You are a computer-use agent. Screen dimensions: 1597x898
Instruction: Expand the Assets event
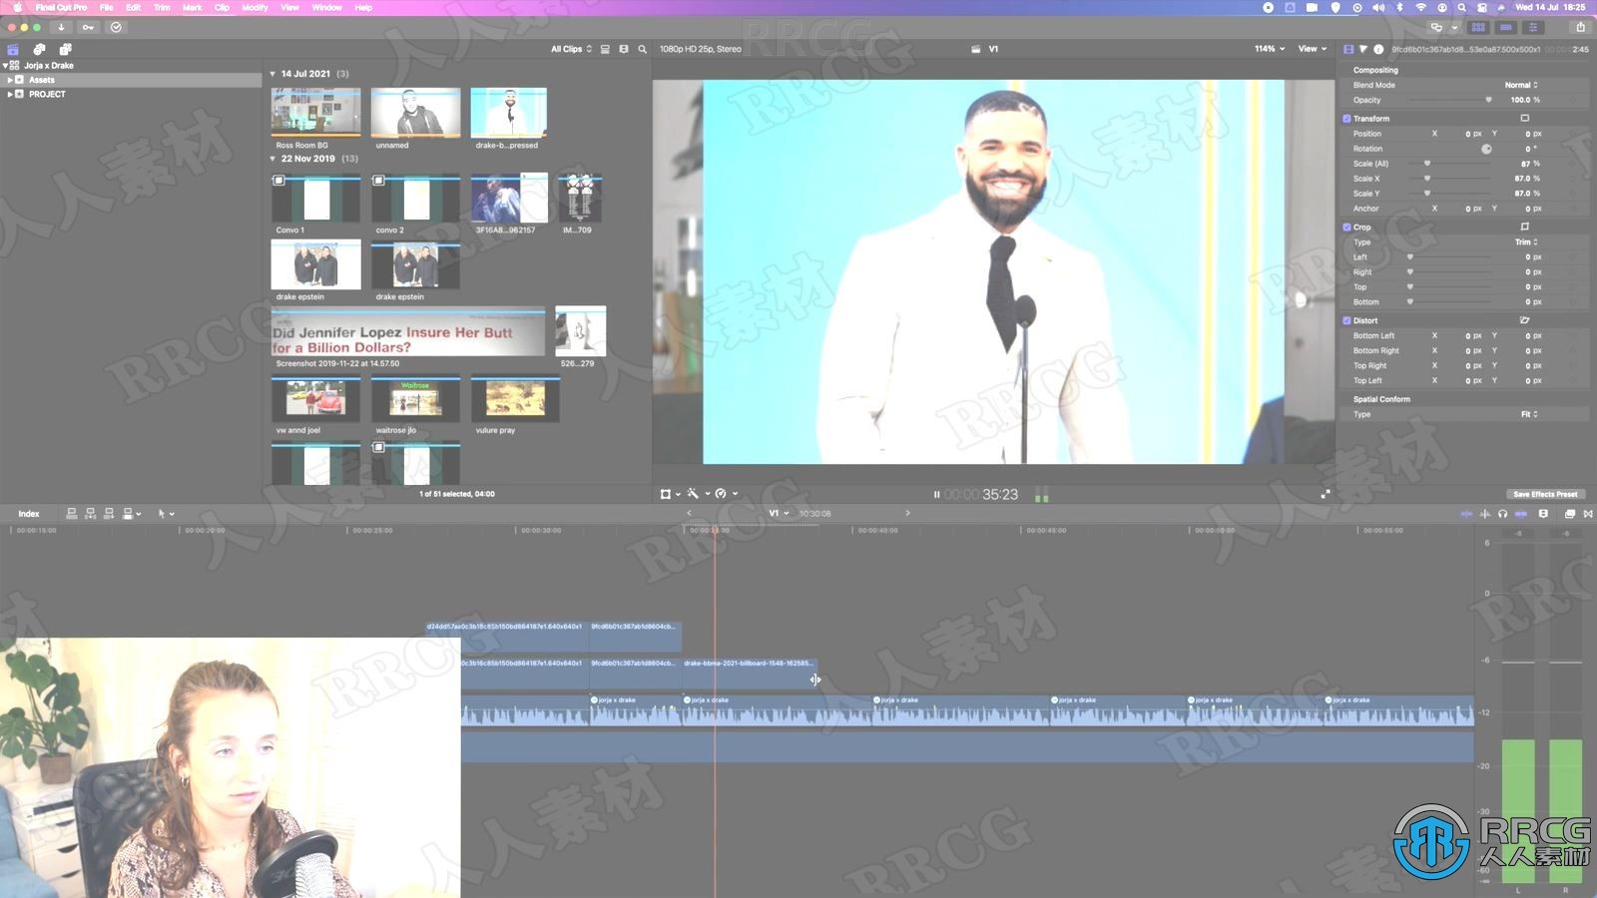10,80
